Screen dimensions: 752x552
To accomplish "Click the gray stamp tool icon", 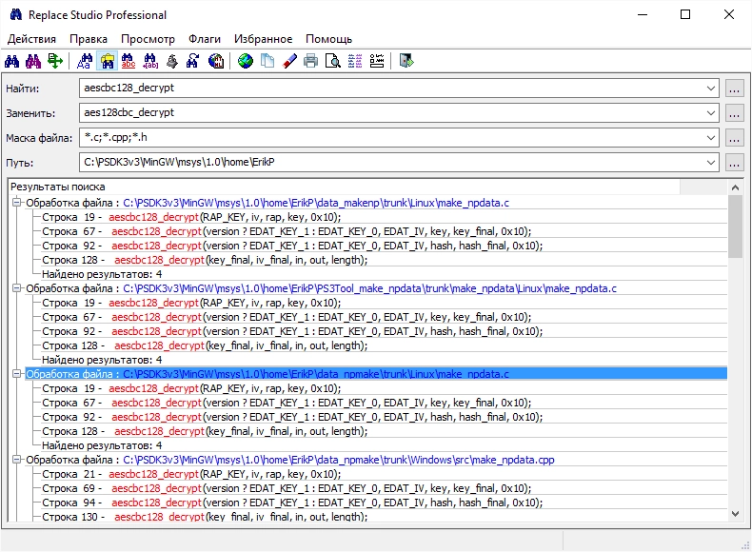I will [172, 61].
